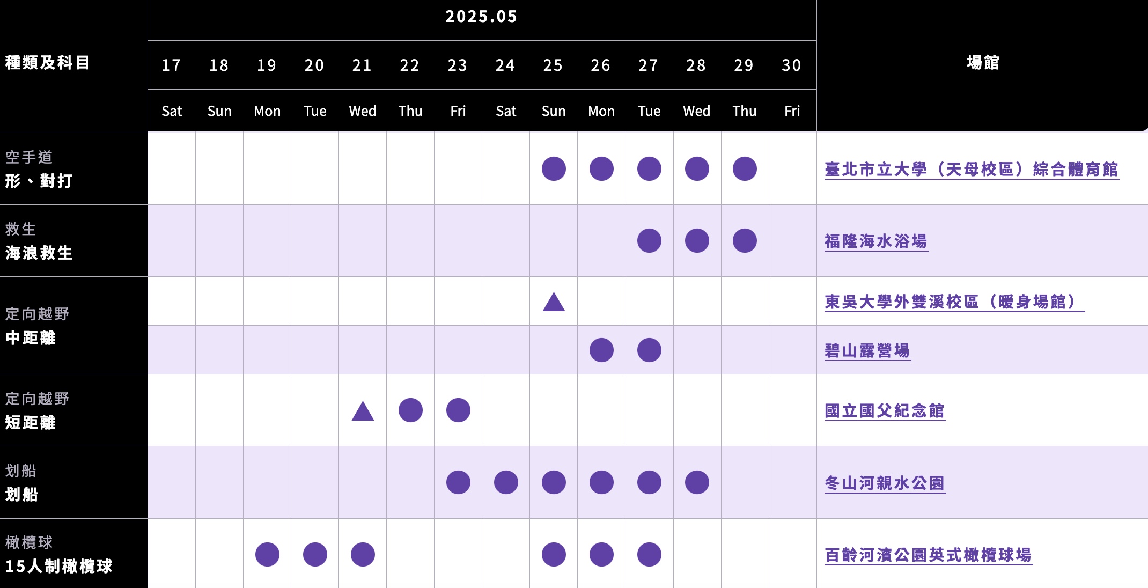Open the 國立國父紀念館 venue link
The width and height of the screenshot is (1148, 588).
pos(885,411)
